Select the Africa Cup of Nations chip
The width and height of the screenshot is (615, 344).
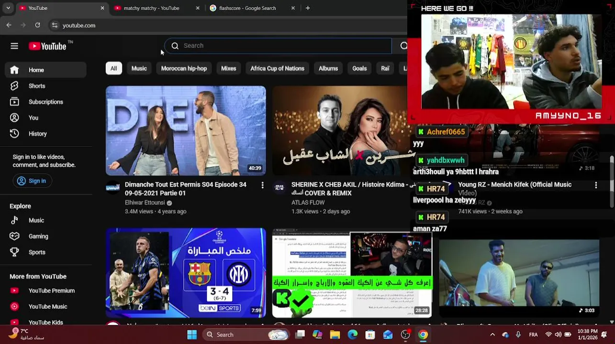[x=277, y=68]
